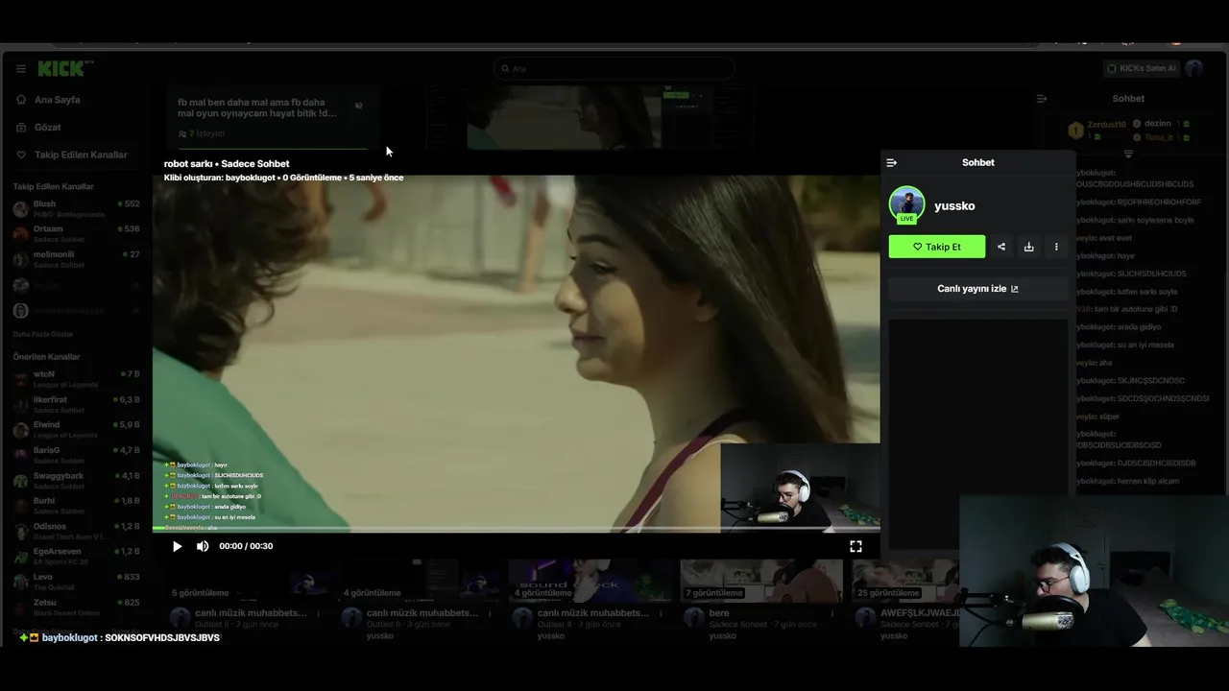Open sound check clip thumbnail

[589, 581]
